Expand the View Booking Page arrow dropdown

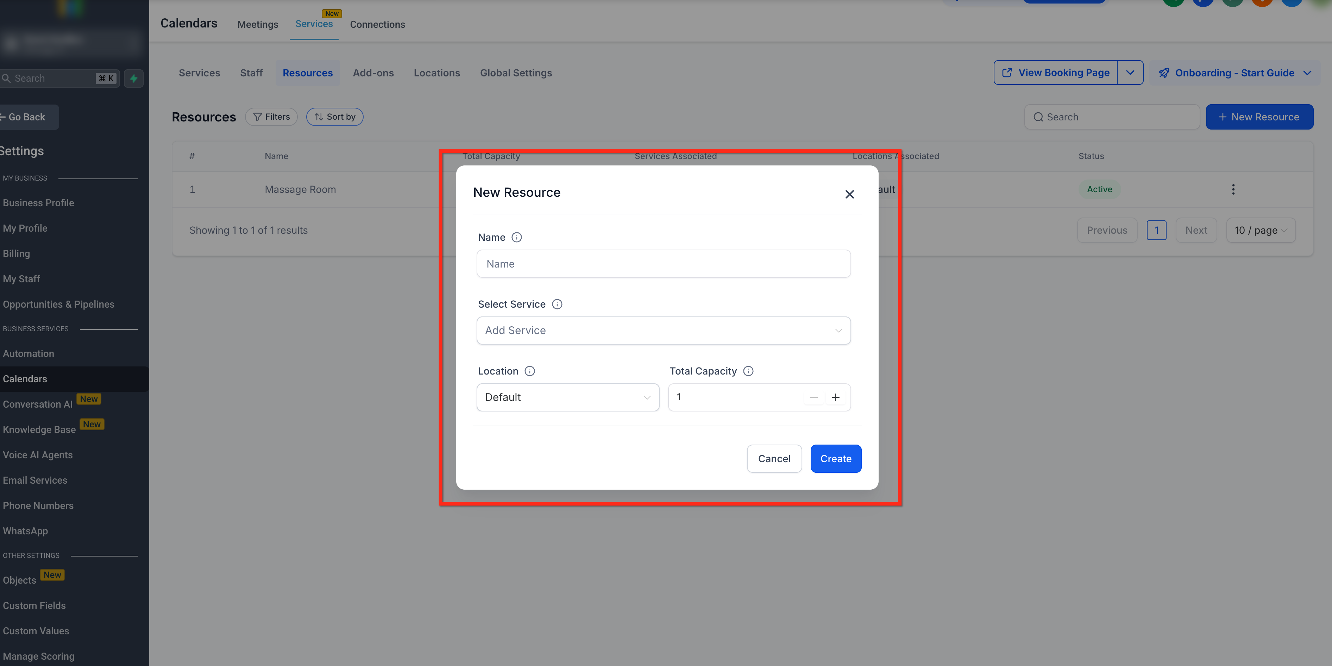(1130, 73)
